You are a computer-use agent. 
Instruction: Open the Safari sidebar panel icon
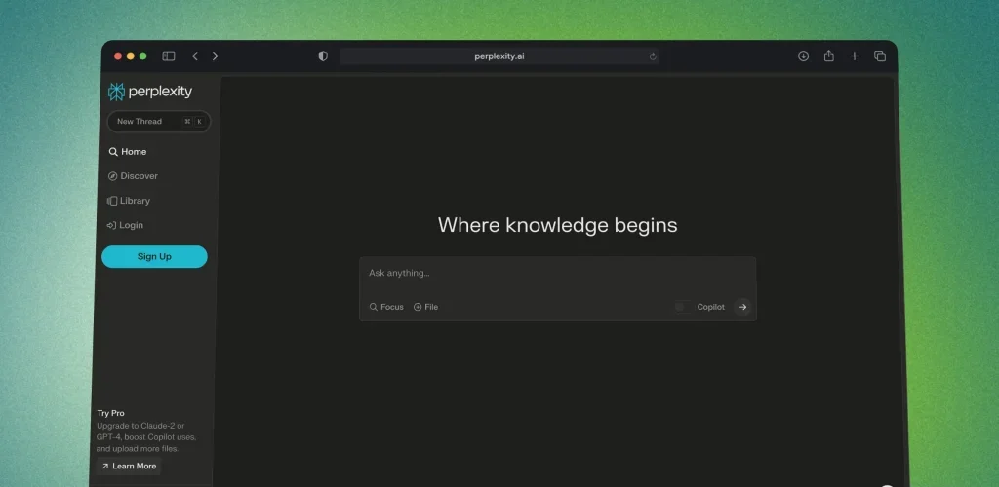coord(169,56)
